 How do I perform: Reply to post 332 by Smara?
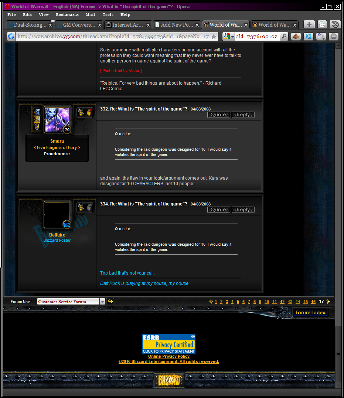point(243,115)
